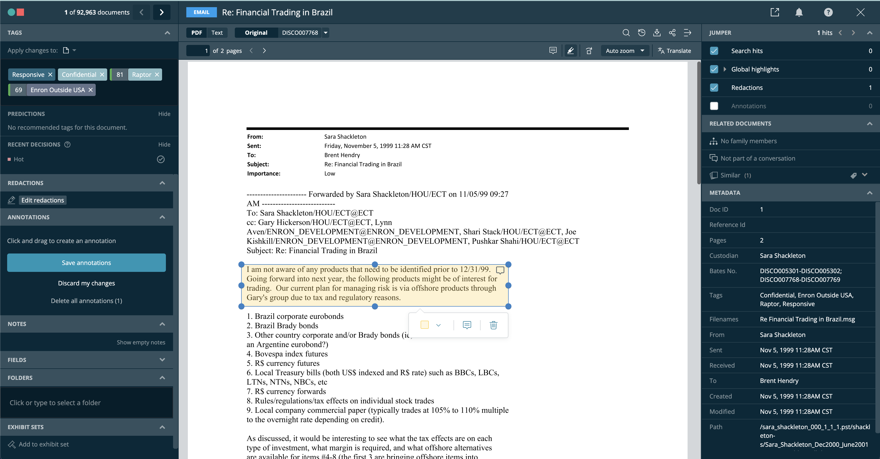Click Delete all annotations link

[87, 301]
